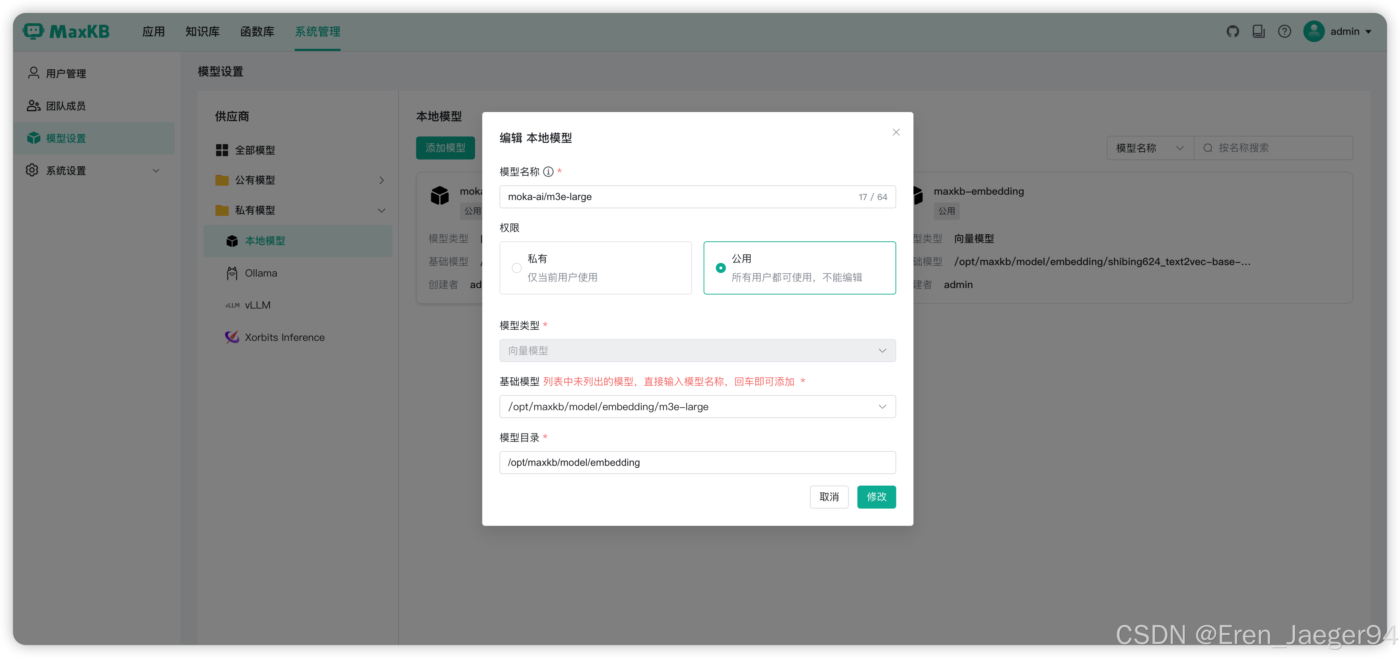The width and height of the screenshot is (1400, 658).
Task: Click the 系统设置 gear icon
Action: click(32, 170)
